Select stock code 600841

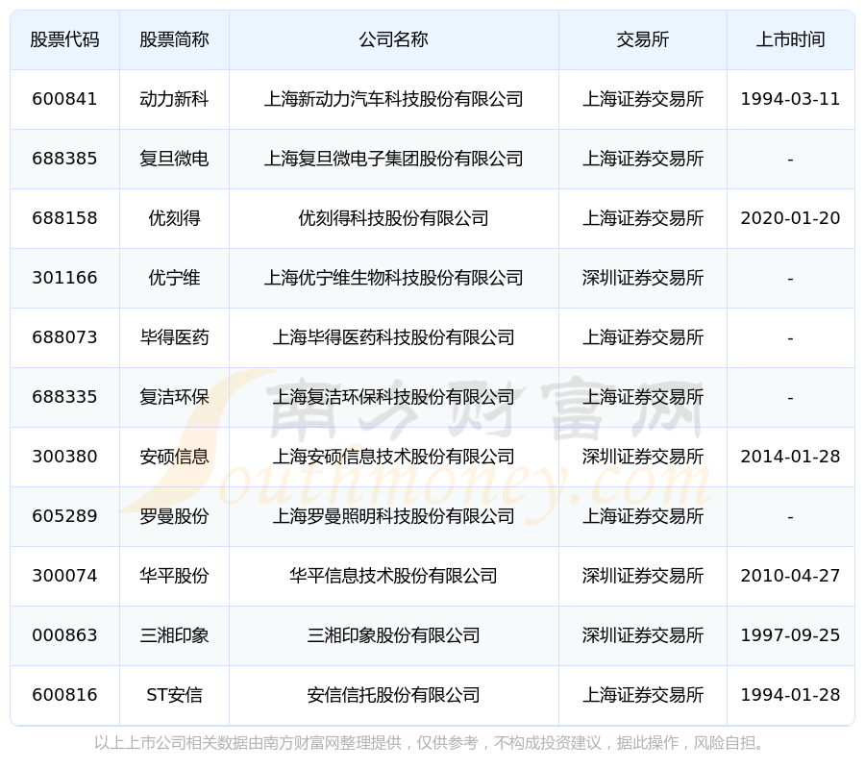64,99
